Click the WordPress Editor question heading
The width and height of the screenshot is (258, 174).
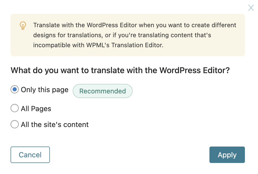point(120,70)
